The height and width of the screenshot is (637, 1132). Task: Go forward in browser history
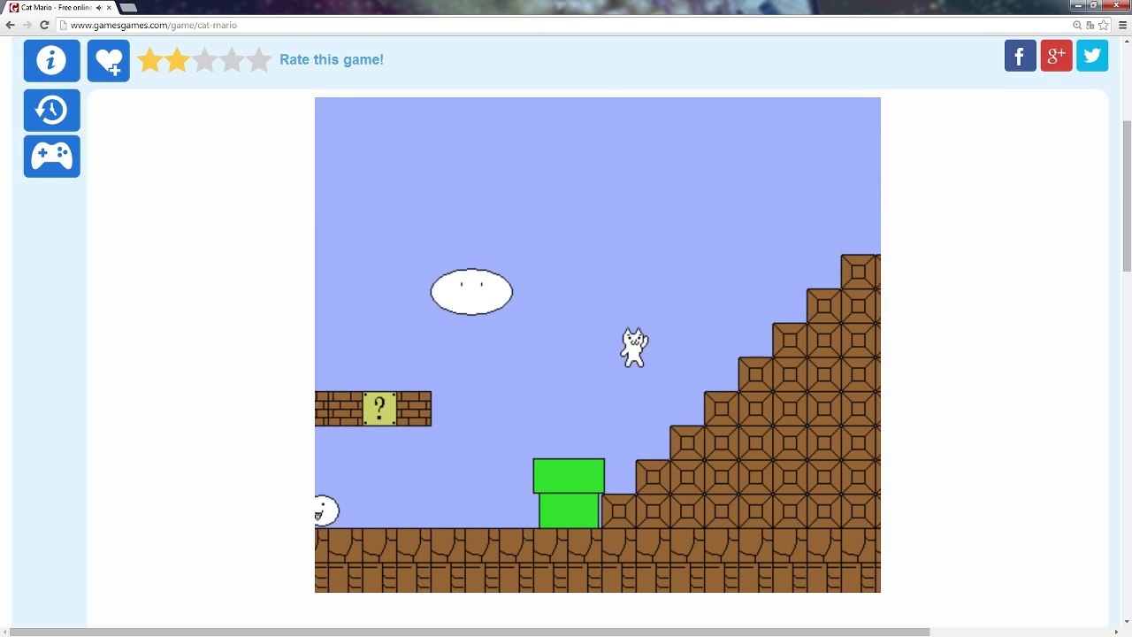point(27,25)
